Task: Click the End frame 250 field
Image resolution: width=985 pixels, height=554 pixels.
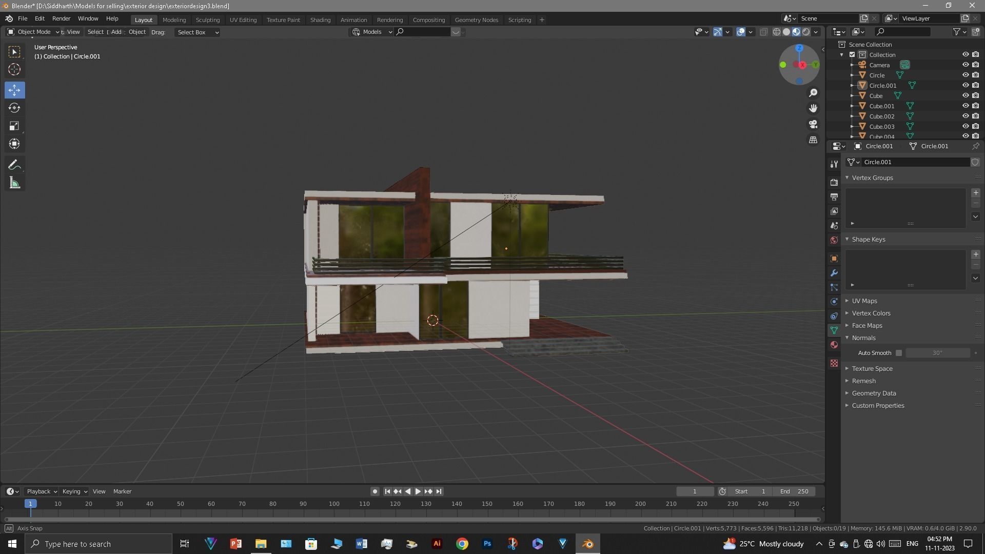Action: [794, 491]
